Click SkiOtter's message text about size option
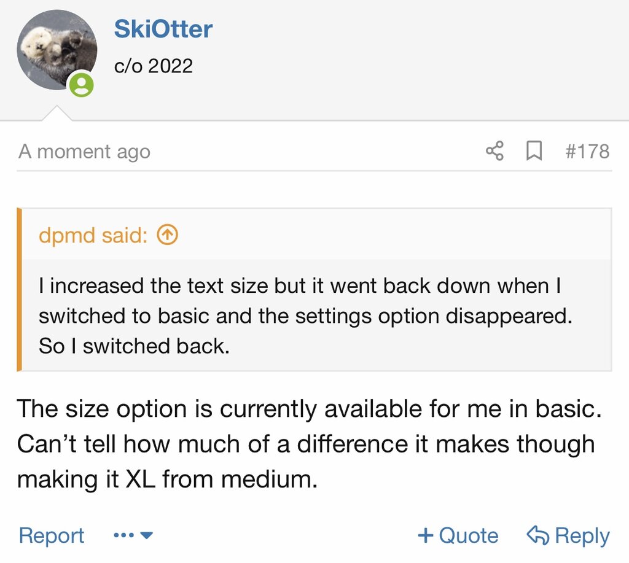629x563 pixels. tap(307, 443)
